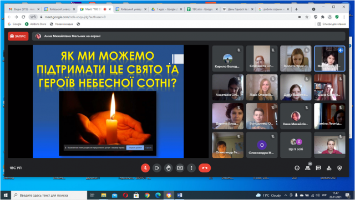End the call with red hang-up button

pyautogui.click(x=205, y=168)
